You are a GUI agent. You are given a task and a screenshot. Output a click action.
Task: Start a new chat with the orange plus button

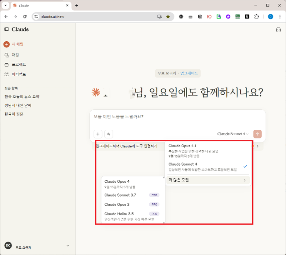[7, 44]
